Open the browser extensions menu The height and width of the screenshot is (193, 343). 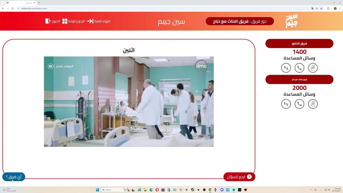(328, 8)
